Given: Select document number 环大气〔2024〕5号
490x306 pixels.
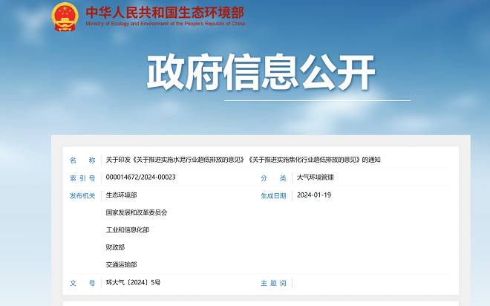Looking at the screenshot, I should [x=133, y=283].
